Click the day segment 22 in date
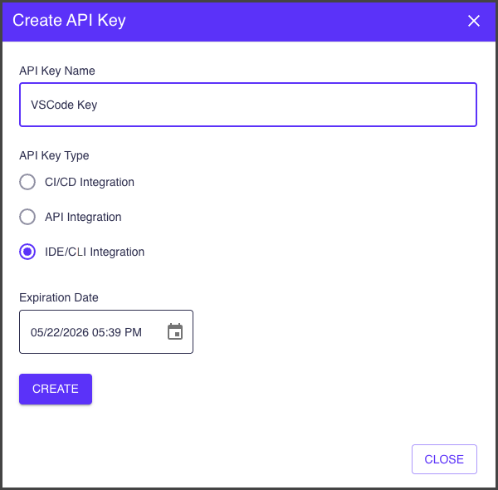The image size is (498, 490). pyautogui.click(x=54, y=332)
